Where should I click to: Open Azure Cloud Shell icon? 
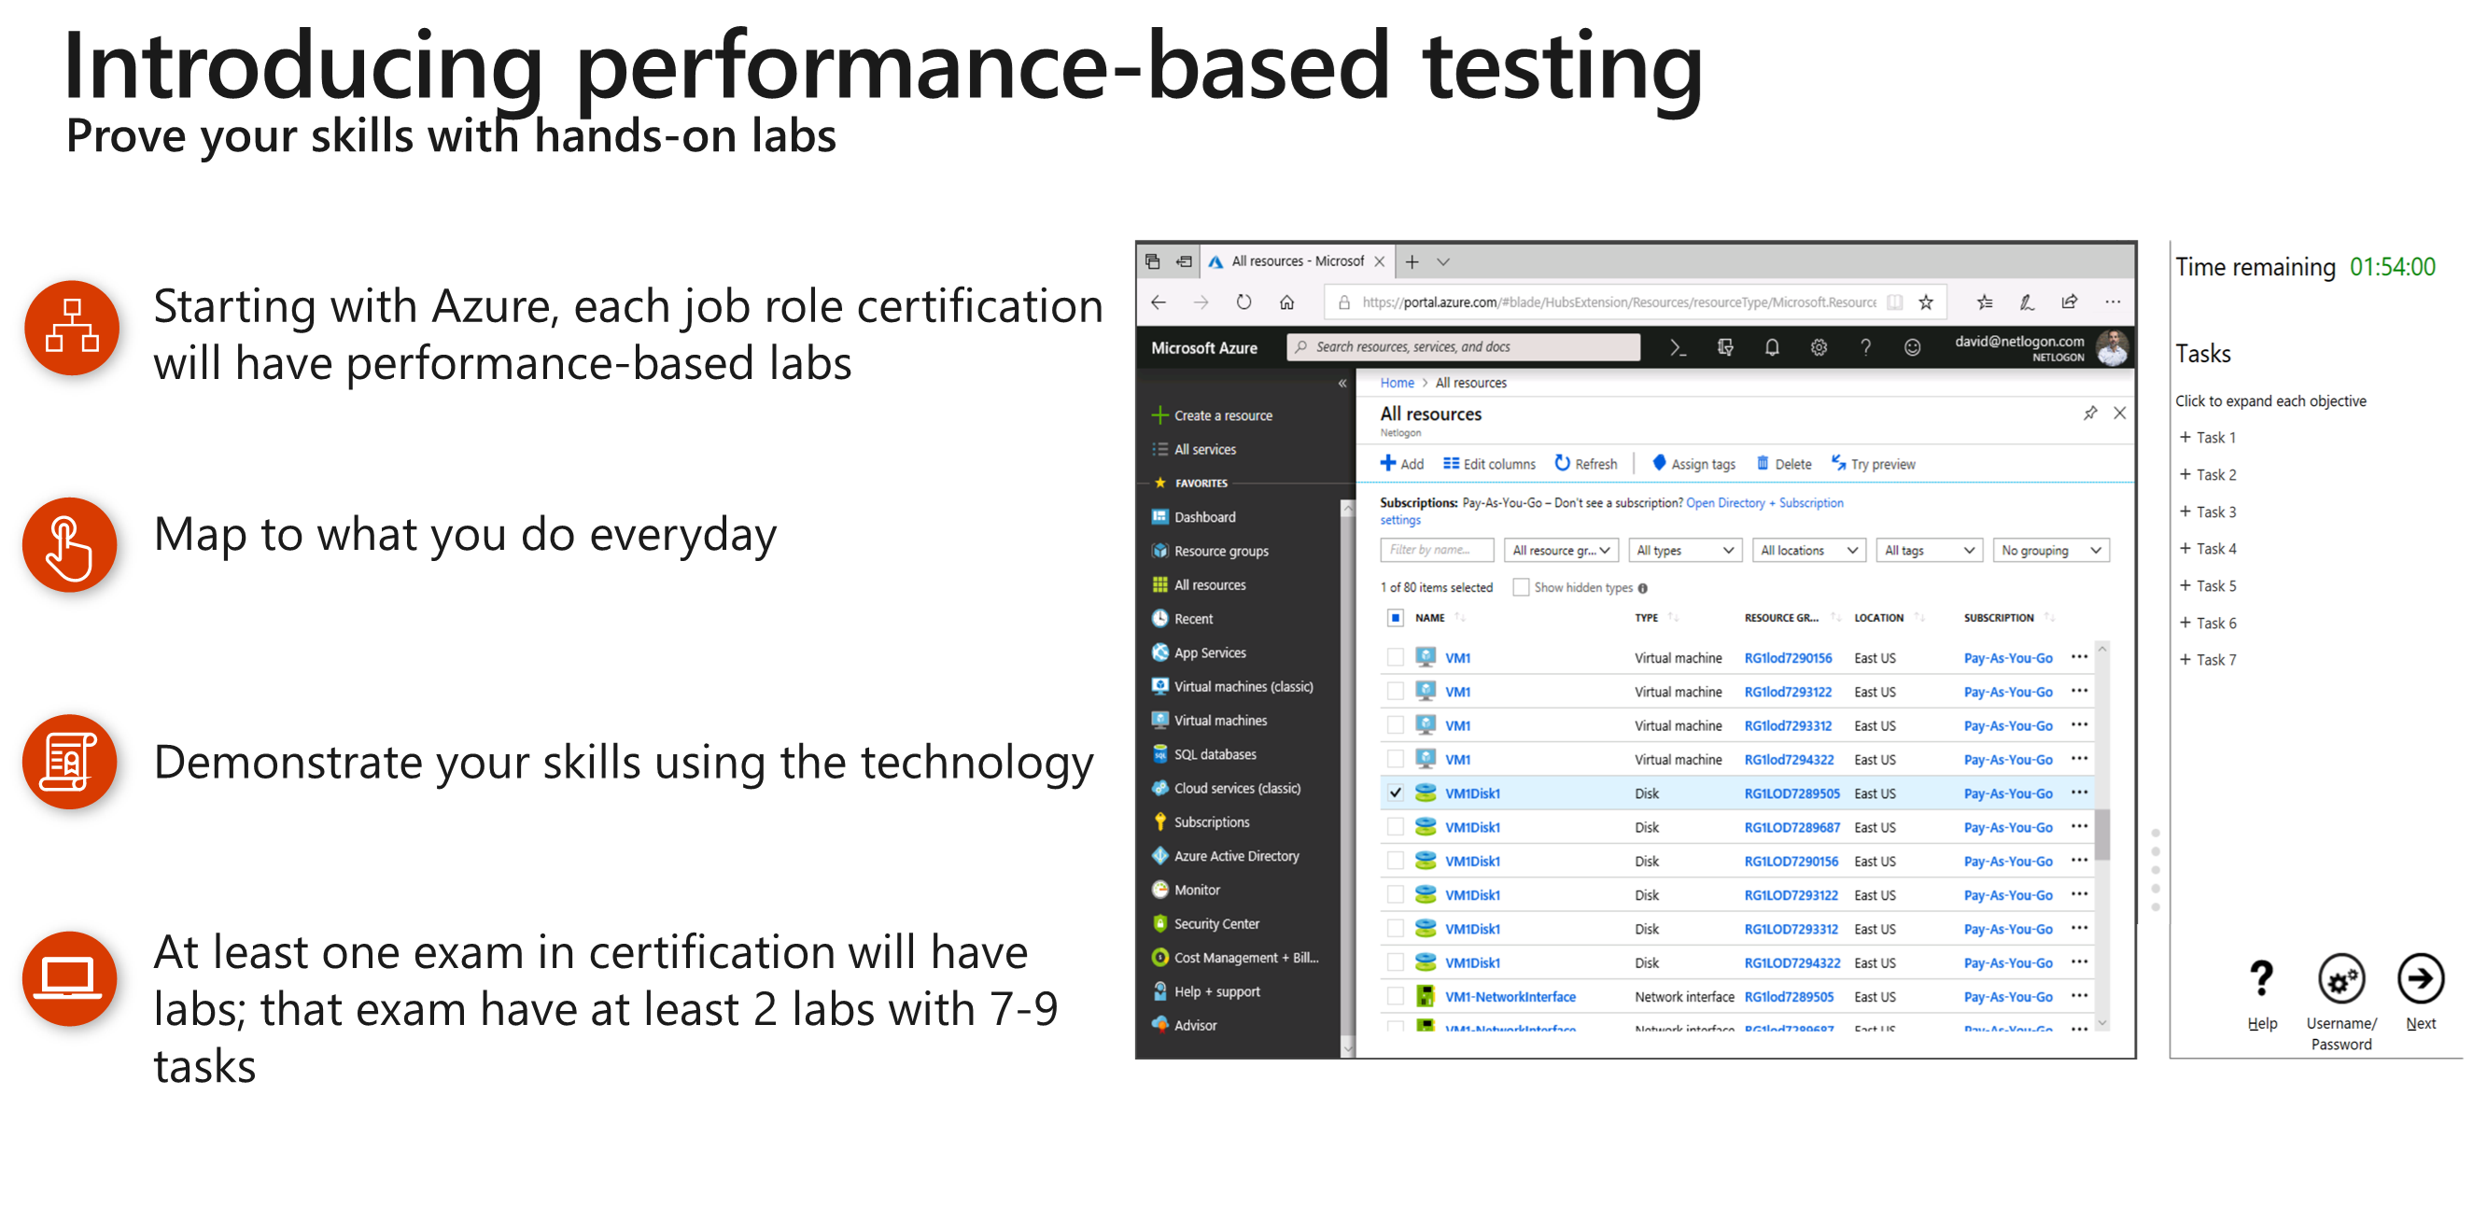click(1678, 347)
